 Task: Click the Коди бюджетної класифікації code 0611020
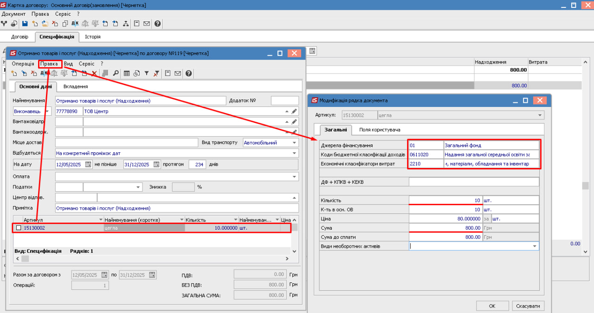click(x=426, y=154)
